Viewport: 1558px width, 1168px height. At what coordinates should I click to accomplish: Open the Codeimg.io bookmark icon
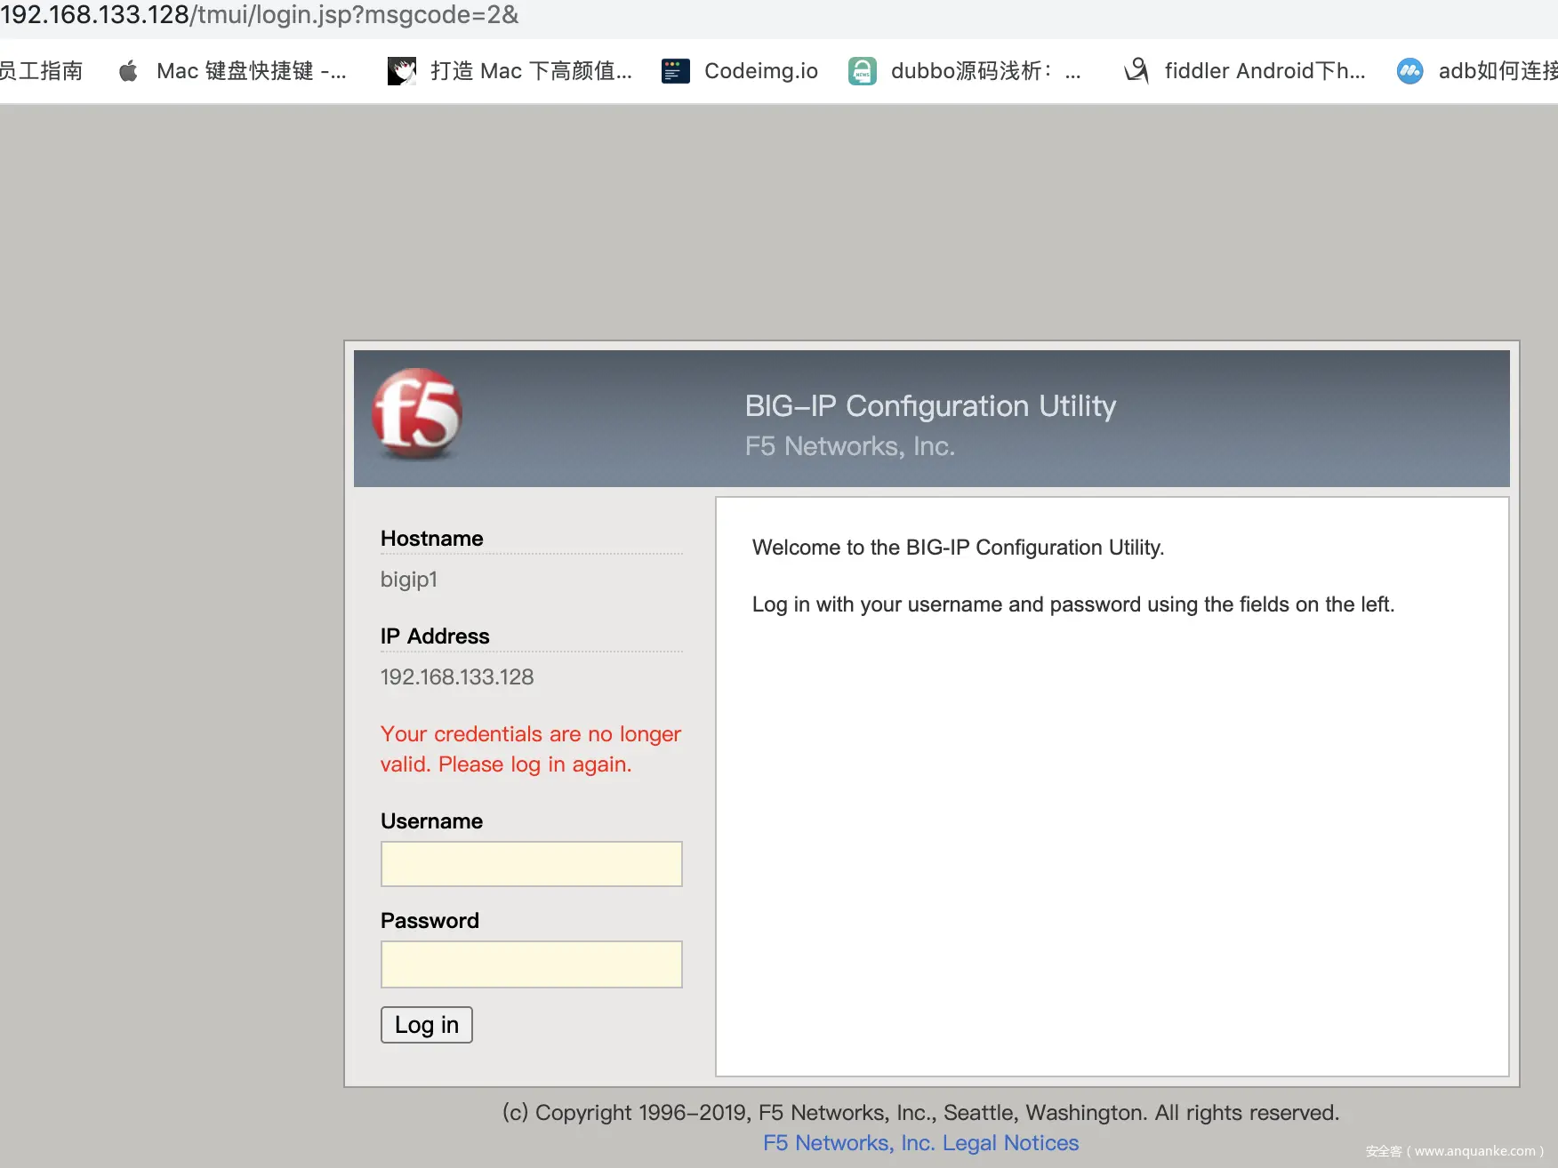(676, 71)
